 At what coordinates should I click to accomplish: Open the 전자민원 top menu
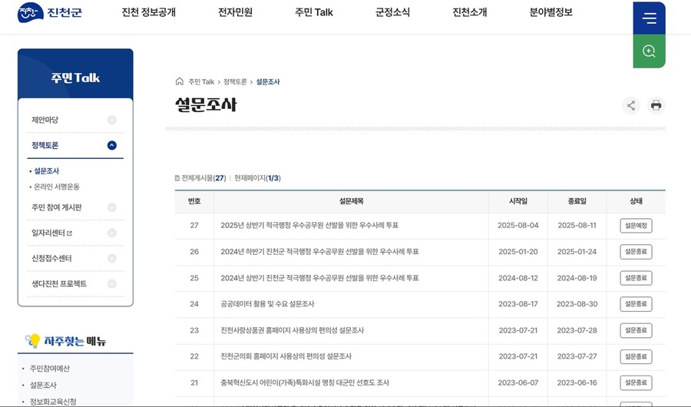coord(235,12)
